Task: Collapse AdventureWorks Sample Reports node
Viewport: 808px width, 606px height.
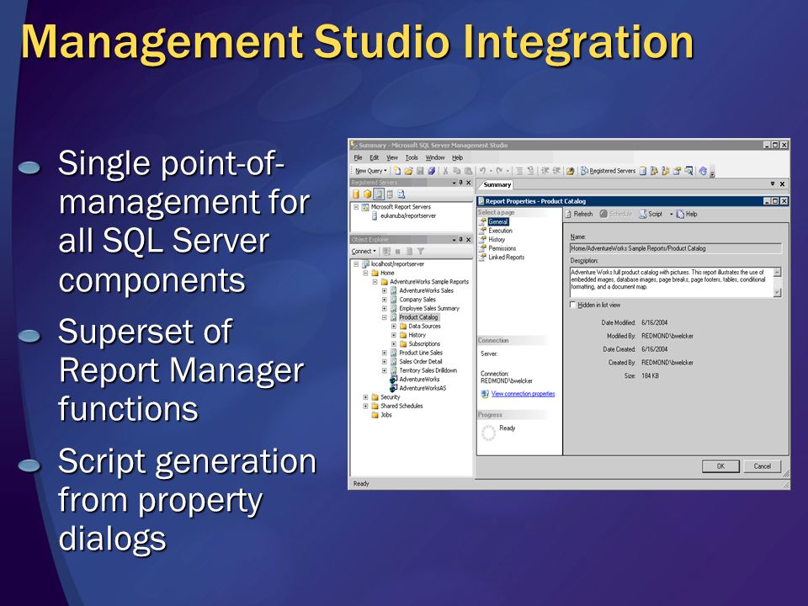Action: (375, 282)
